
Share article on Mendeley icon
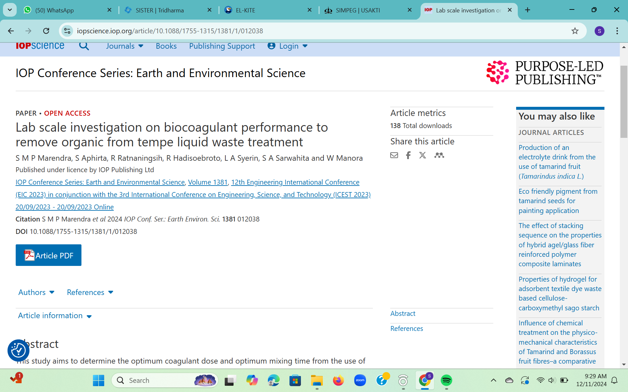[439, 155]
